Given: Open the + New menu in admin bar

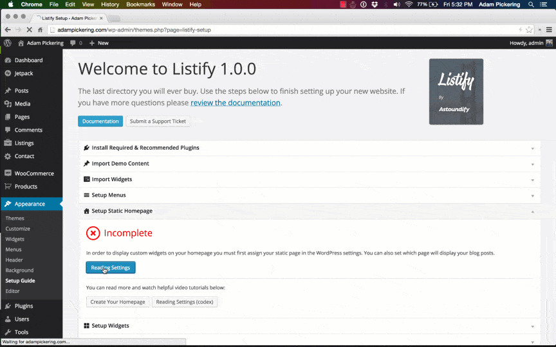Looking at the screenshot, I should [x=99, y=43].
